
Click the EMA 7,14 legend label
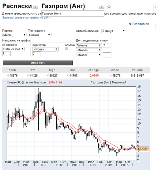[55, 83]
